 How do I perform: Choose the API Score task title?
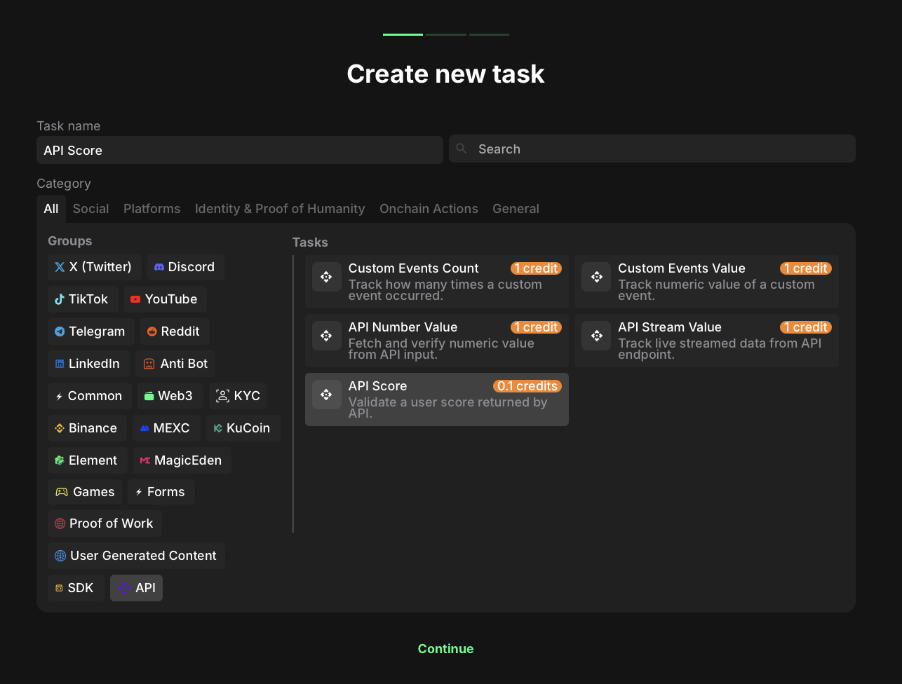click(x=377, y=386)
